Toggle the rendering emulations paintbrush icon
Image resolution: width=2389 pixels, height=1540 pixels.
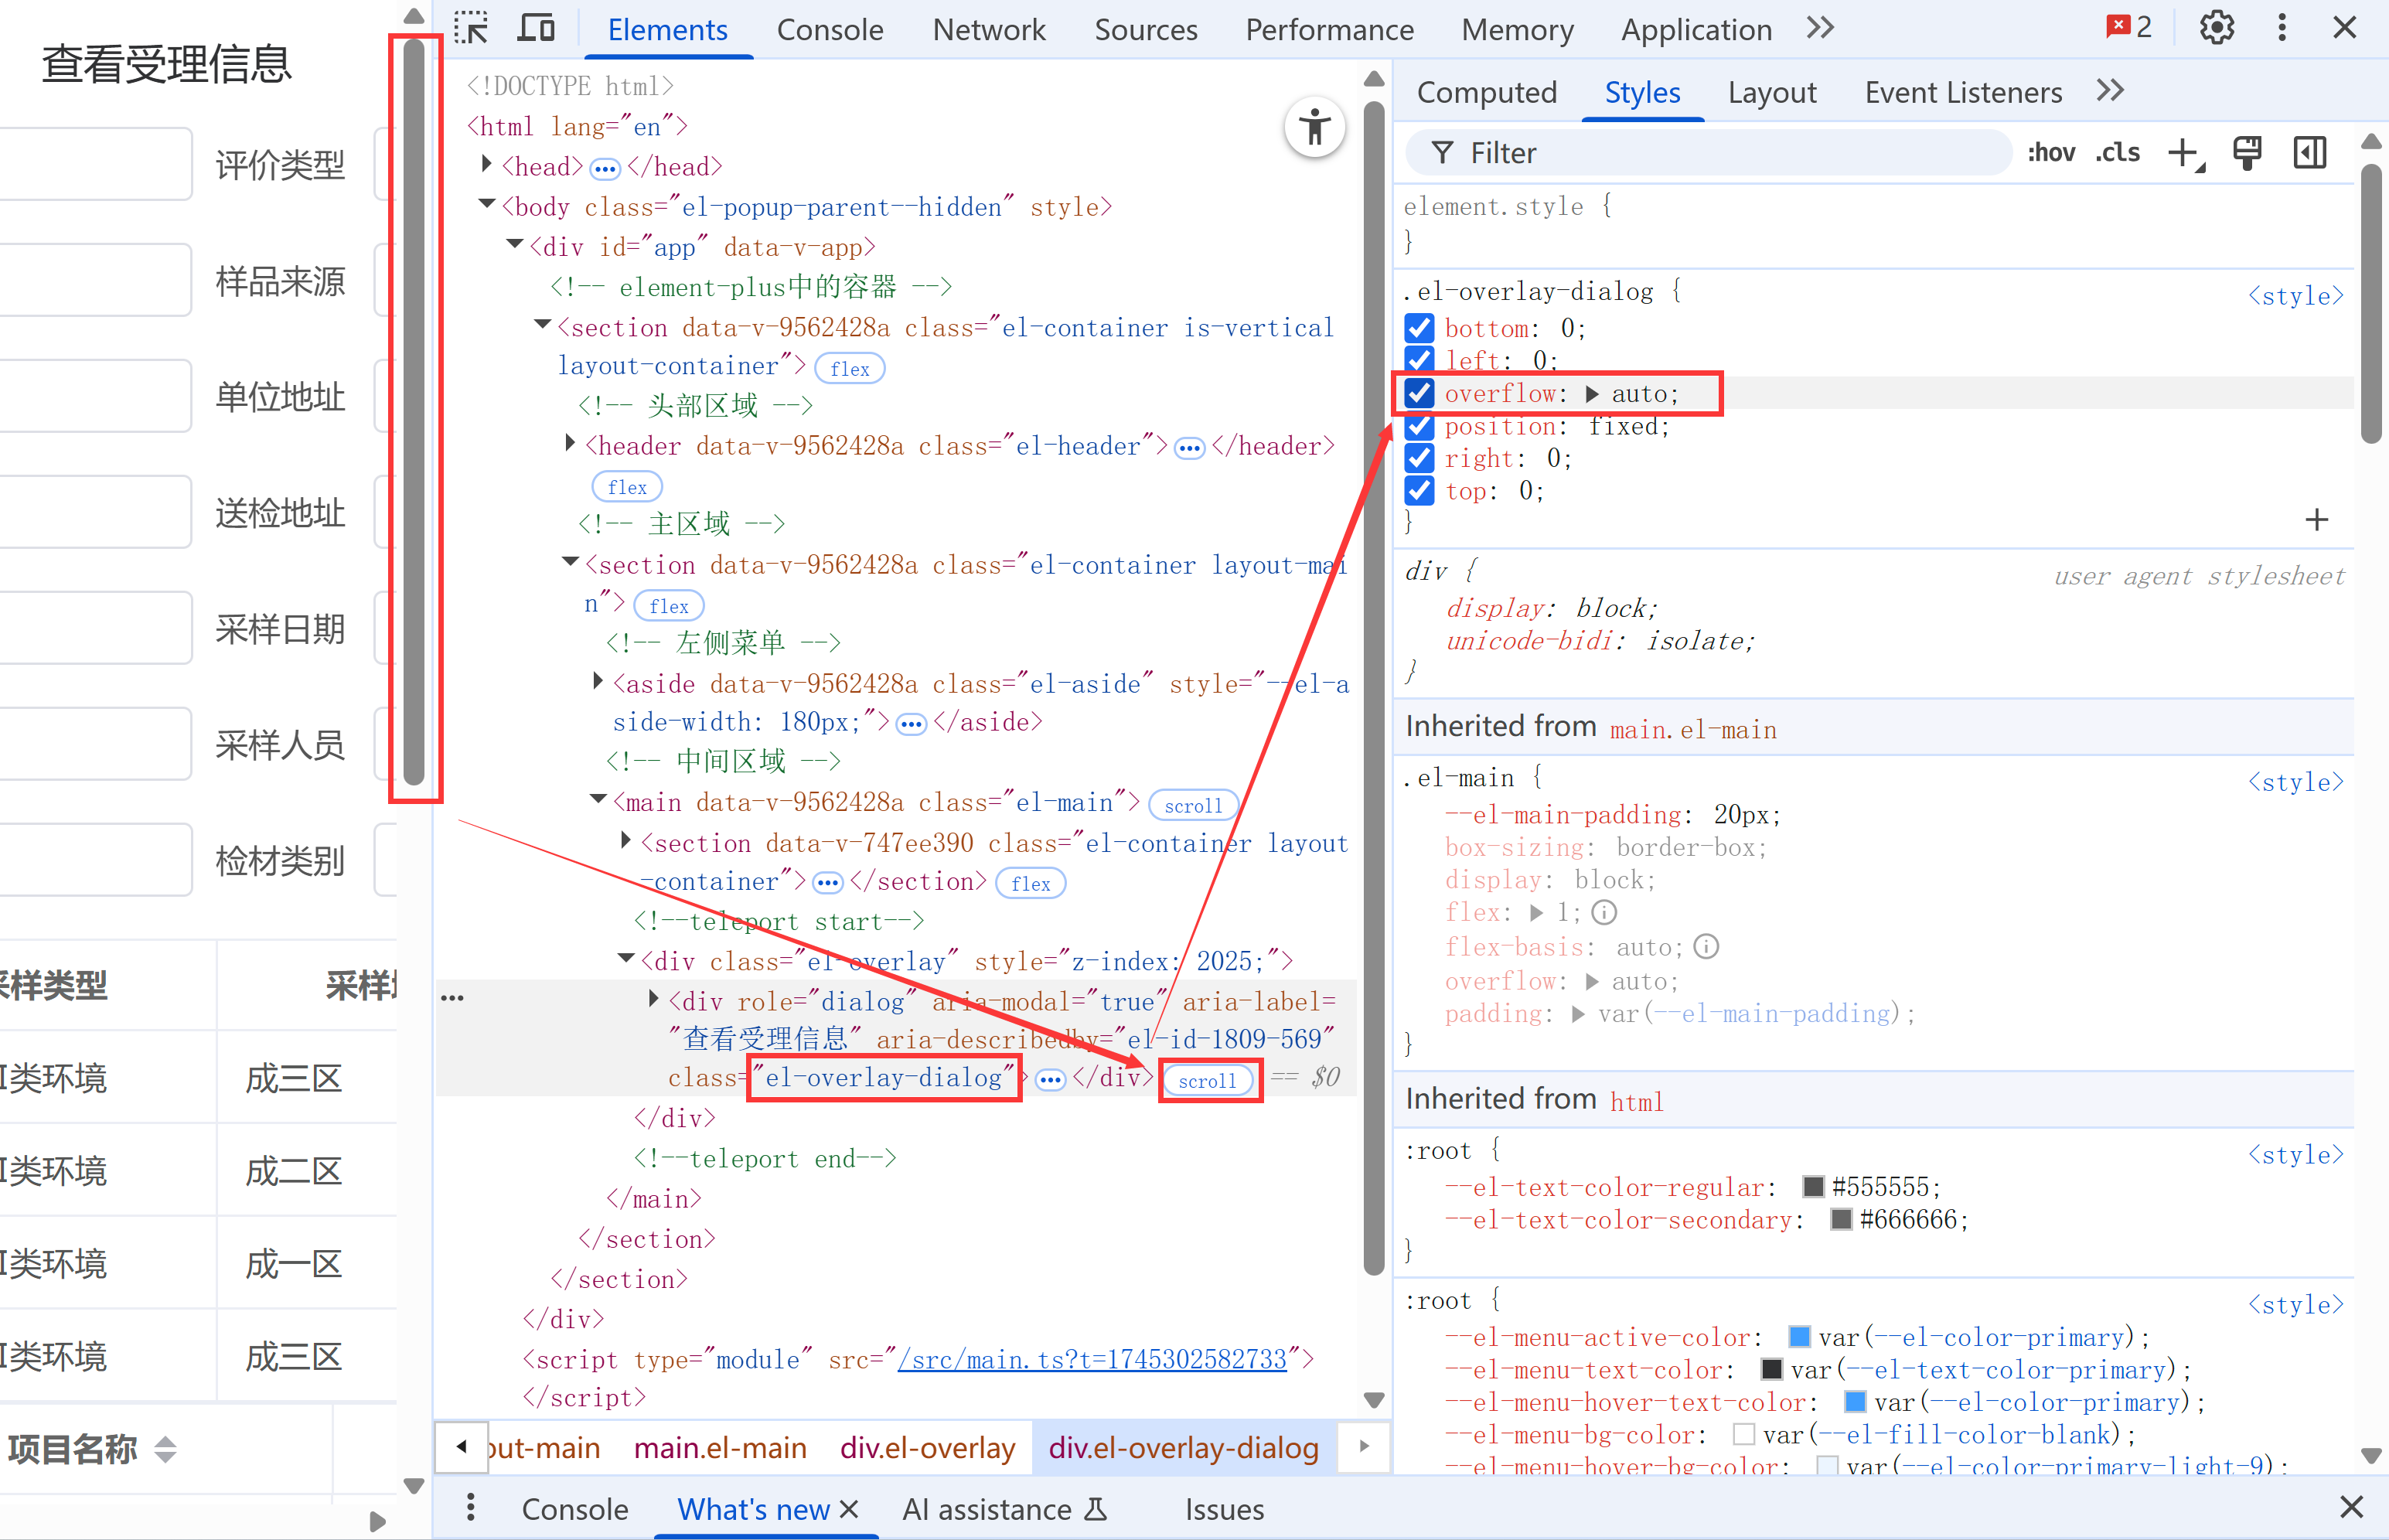click(x=2246, y=153)
